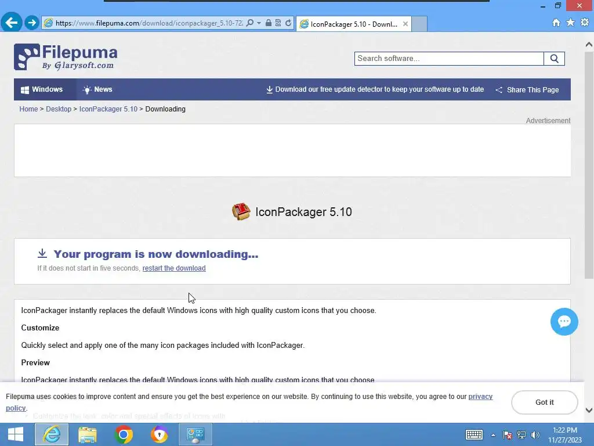This screenshot has width=594, height=446.
Task: Click the network tray icon
Action: coord(521,435)
